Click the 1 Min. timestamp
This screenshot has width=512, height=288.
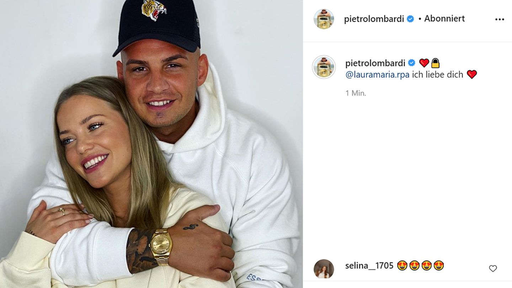click(x=356, y=93)
